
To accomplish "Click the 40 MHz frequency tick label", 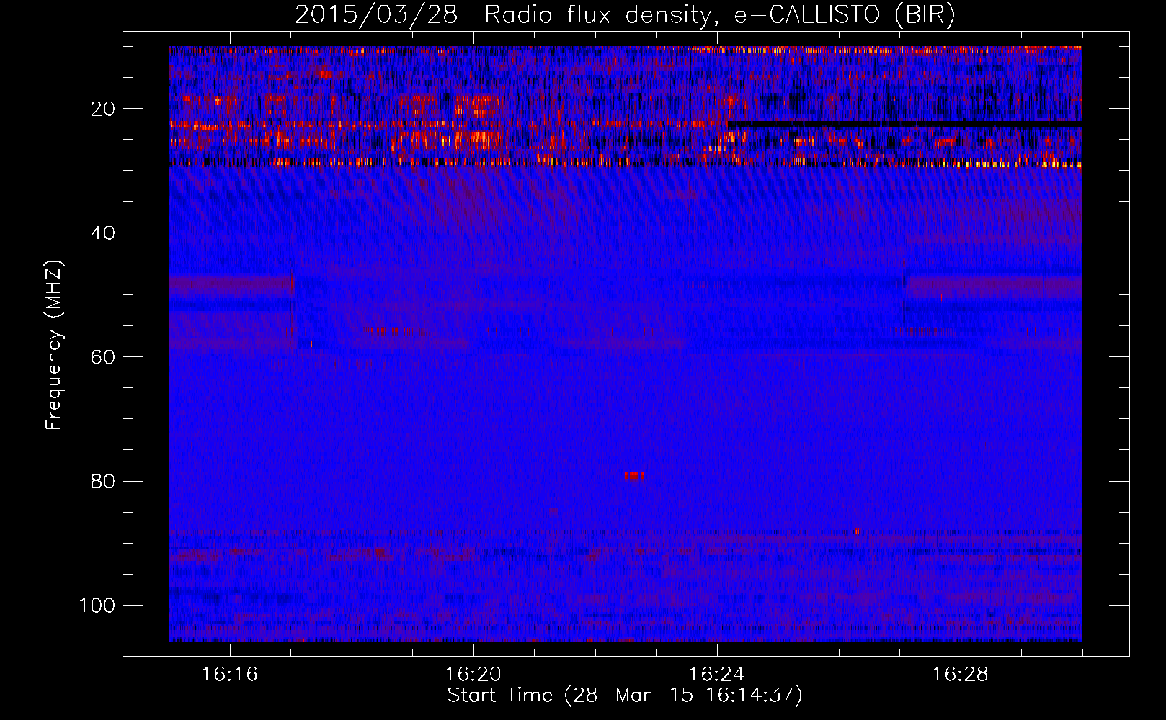I will click(x=103, y=233).
